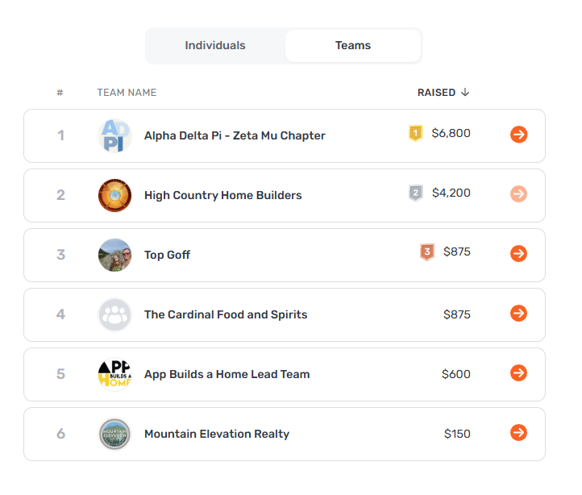Go to Cardinal Food and Spirits arrow
Viewport: 582px width, 495px height.
tap(518, 313)
